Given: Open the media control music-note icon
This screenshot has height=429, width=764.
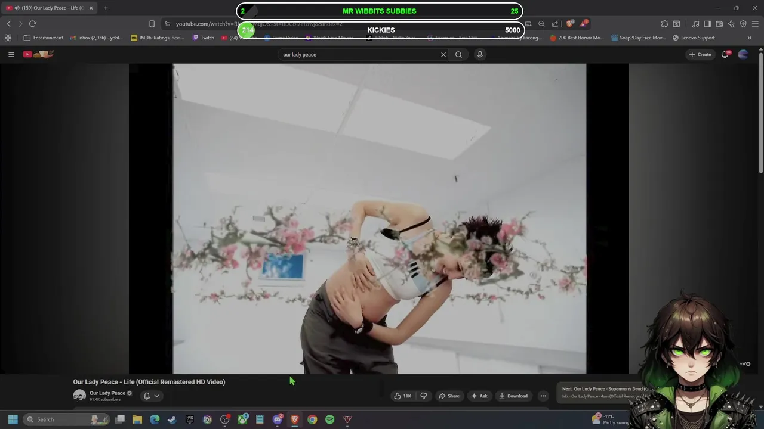Looking at the screenshot, I should click(x=695, y=24).
